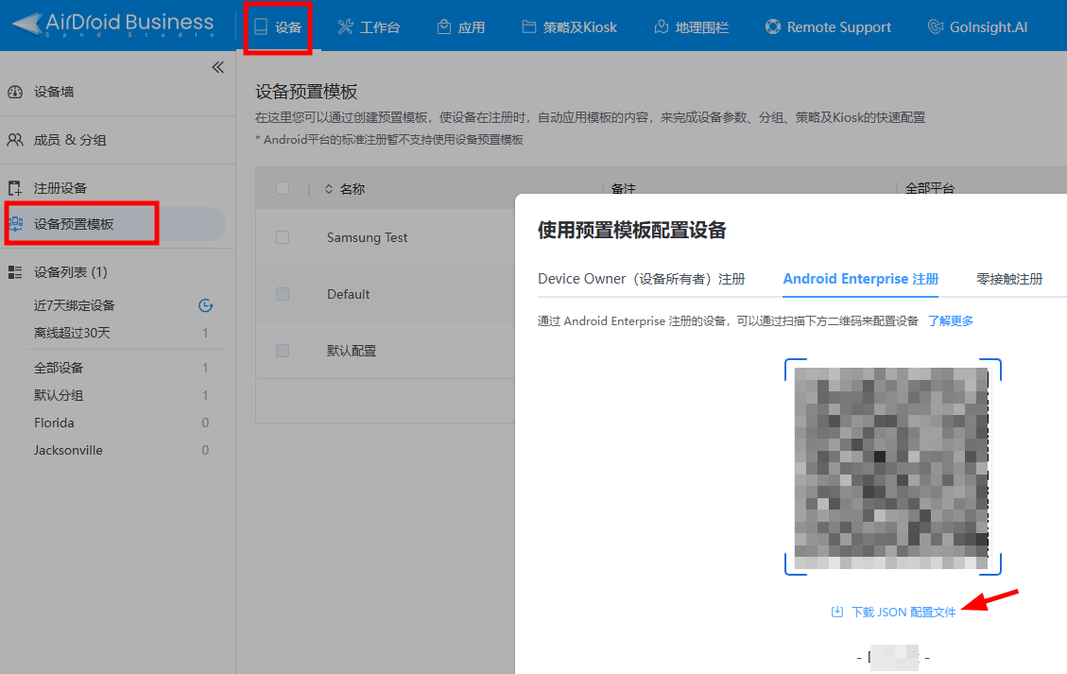1067x674 pixels.
Task: Click the 备注 column header
Action: 624,188
